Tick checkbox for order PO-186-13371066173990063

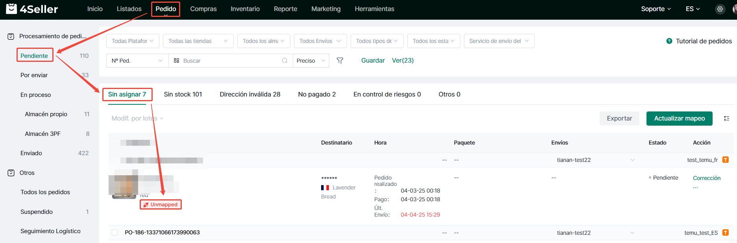coord(115,233)
